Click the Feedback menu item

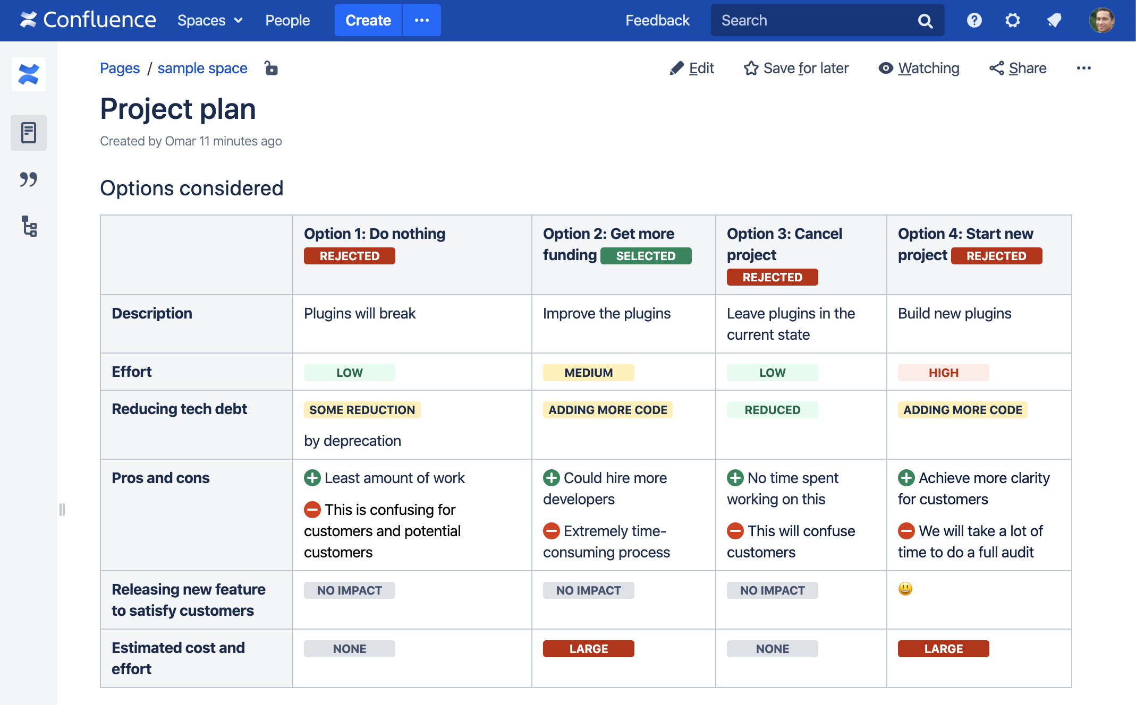coord(656,21)
